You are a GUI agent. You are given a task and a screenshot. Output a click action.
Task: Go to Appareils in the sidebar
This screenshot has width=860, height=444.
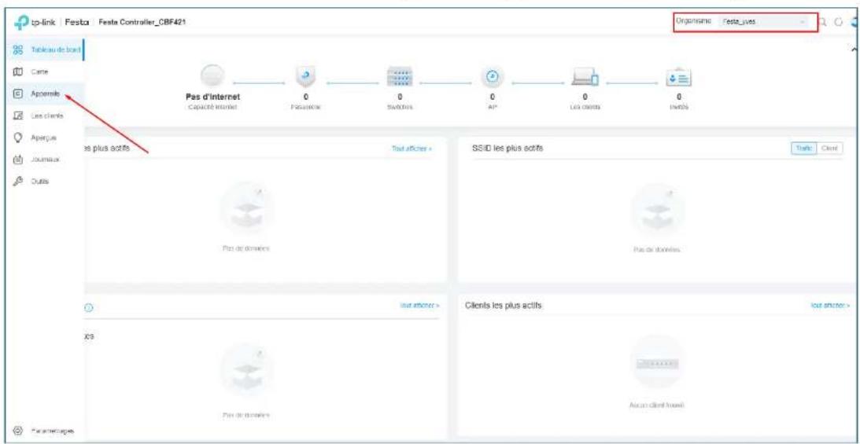[x=44, y=94]
